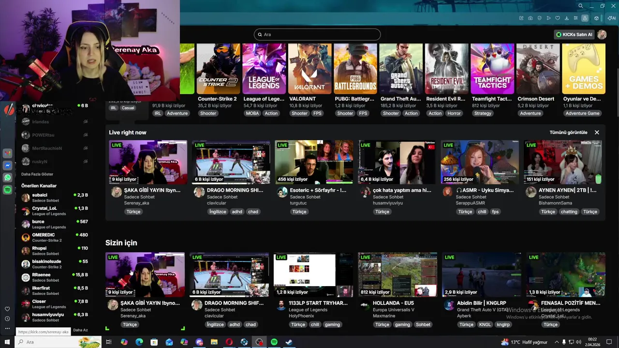Click the chatting tag under BishamonnSama
Image resolution: width=619 pixels, height=348 pixels.
(569, 212)
